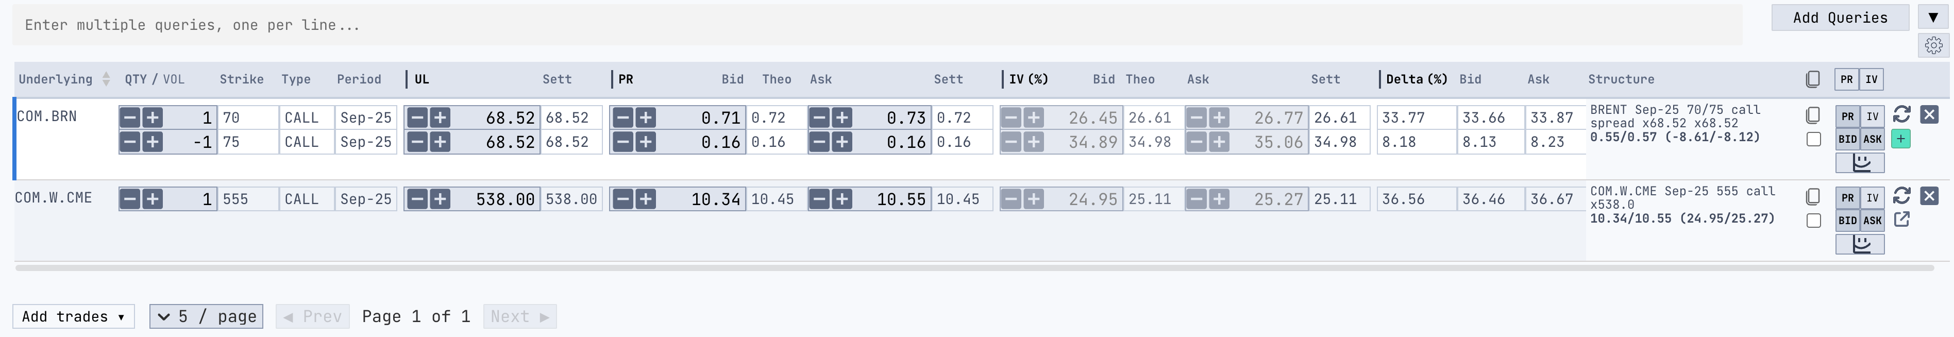1954x337 pixels.
Task: Select BID for the COM.BRN row
Action: tap(1848, 139)
